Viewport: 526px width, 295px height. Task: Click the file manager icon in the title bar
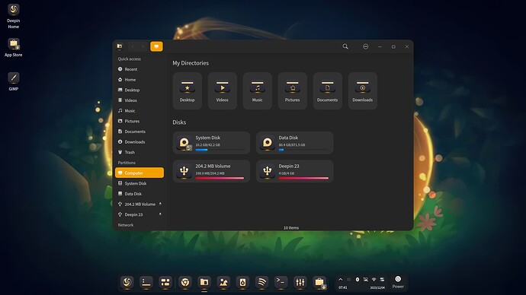pos(120,46)
